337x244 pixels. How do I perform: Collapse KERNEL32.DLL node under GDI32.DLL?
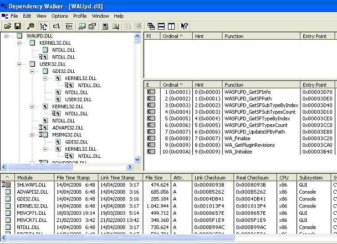[45, 78]
